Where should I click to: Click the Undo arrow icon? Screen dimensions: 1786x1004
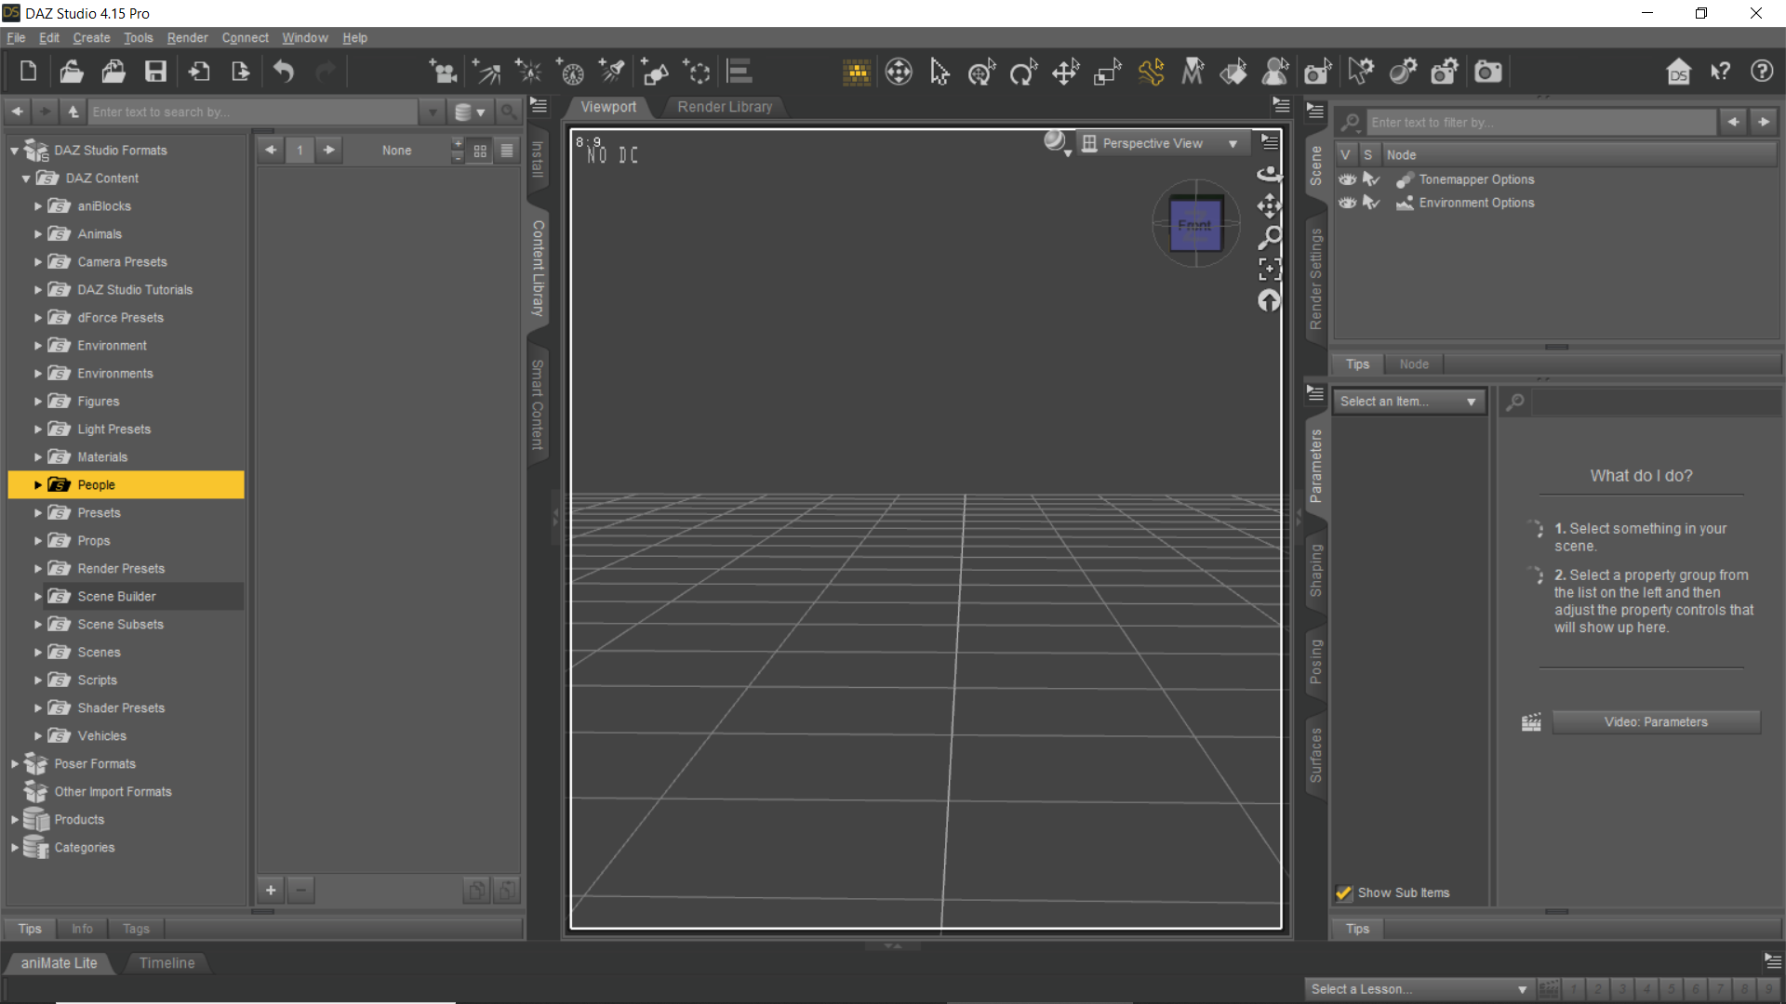point(284,72)
